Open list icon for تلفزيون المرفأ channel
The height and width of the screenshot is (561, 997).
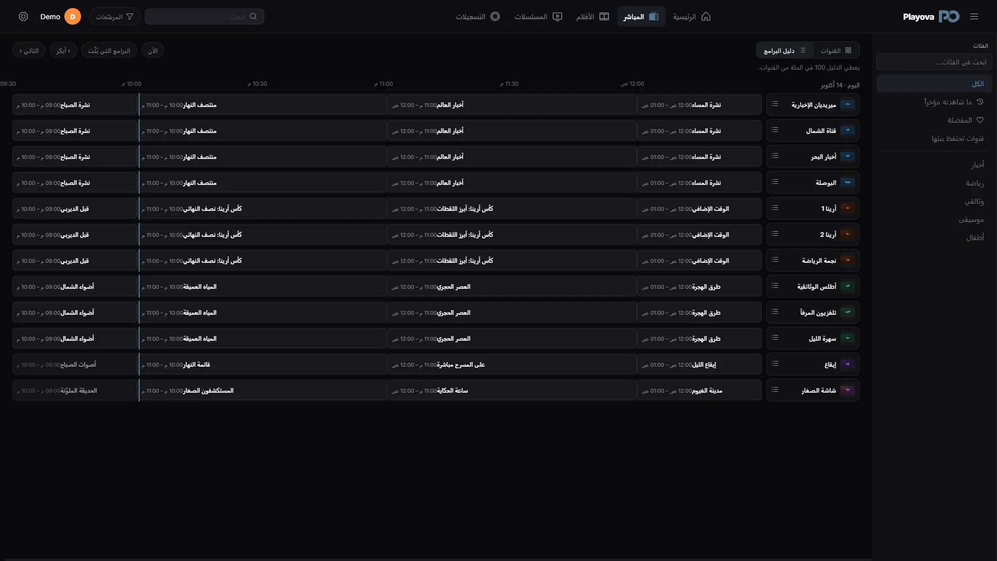click(x=775, y=312)
